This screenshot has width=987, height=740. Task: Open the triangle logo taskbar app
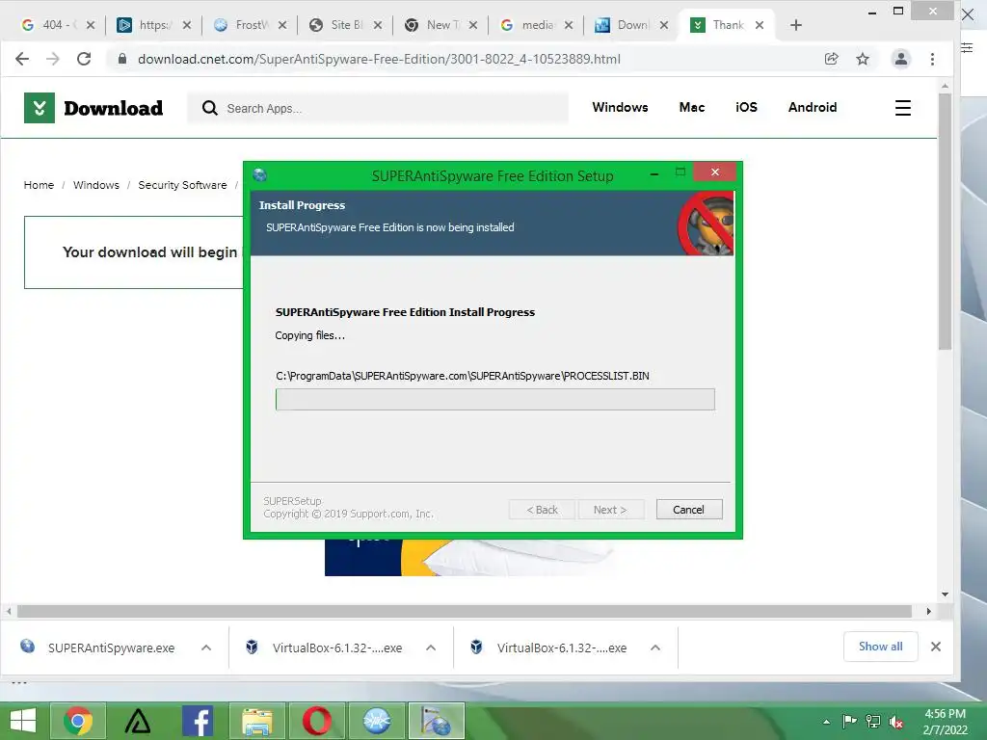137,721
